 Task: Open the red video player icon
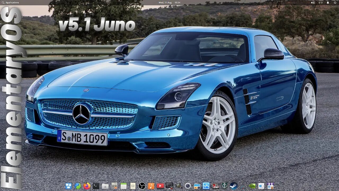(160, 186)
